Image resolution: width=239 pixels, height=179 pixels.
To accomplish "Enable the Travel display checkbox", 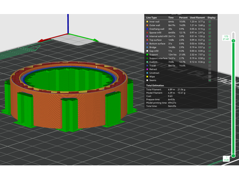I will [210, 66].
